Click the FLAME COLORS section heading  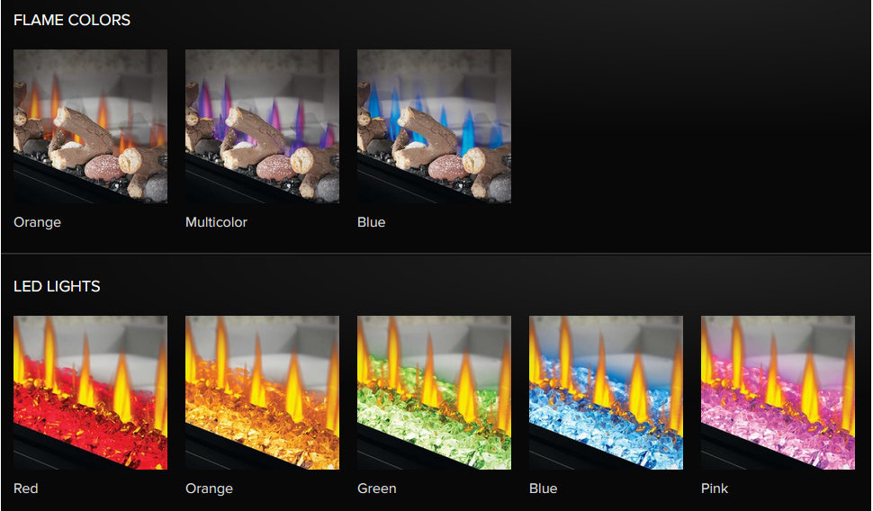[72, 20]
